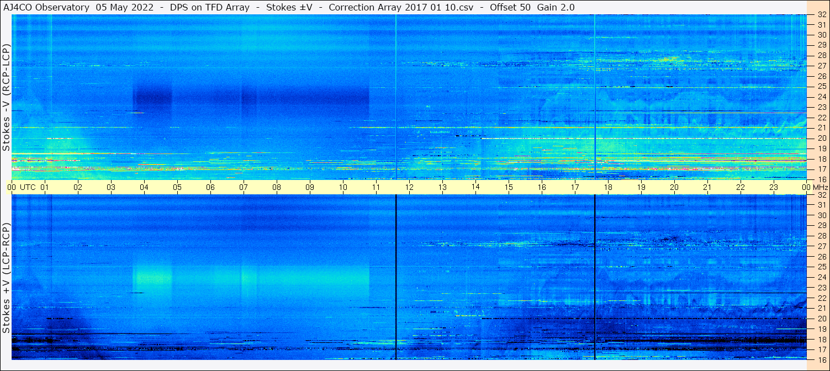Viewport: 830px width, 371px height.
Task: Click the 32 MHz label of Stokes -V panel
Action: pos(822,15)
